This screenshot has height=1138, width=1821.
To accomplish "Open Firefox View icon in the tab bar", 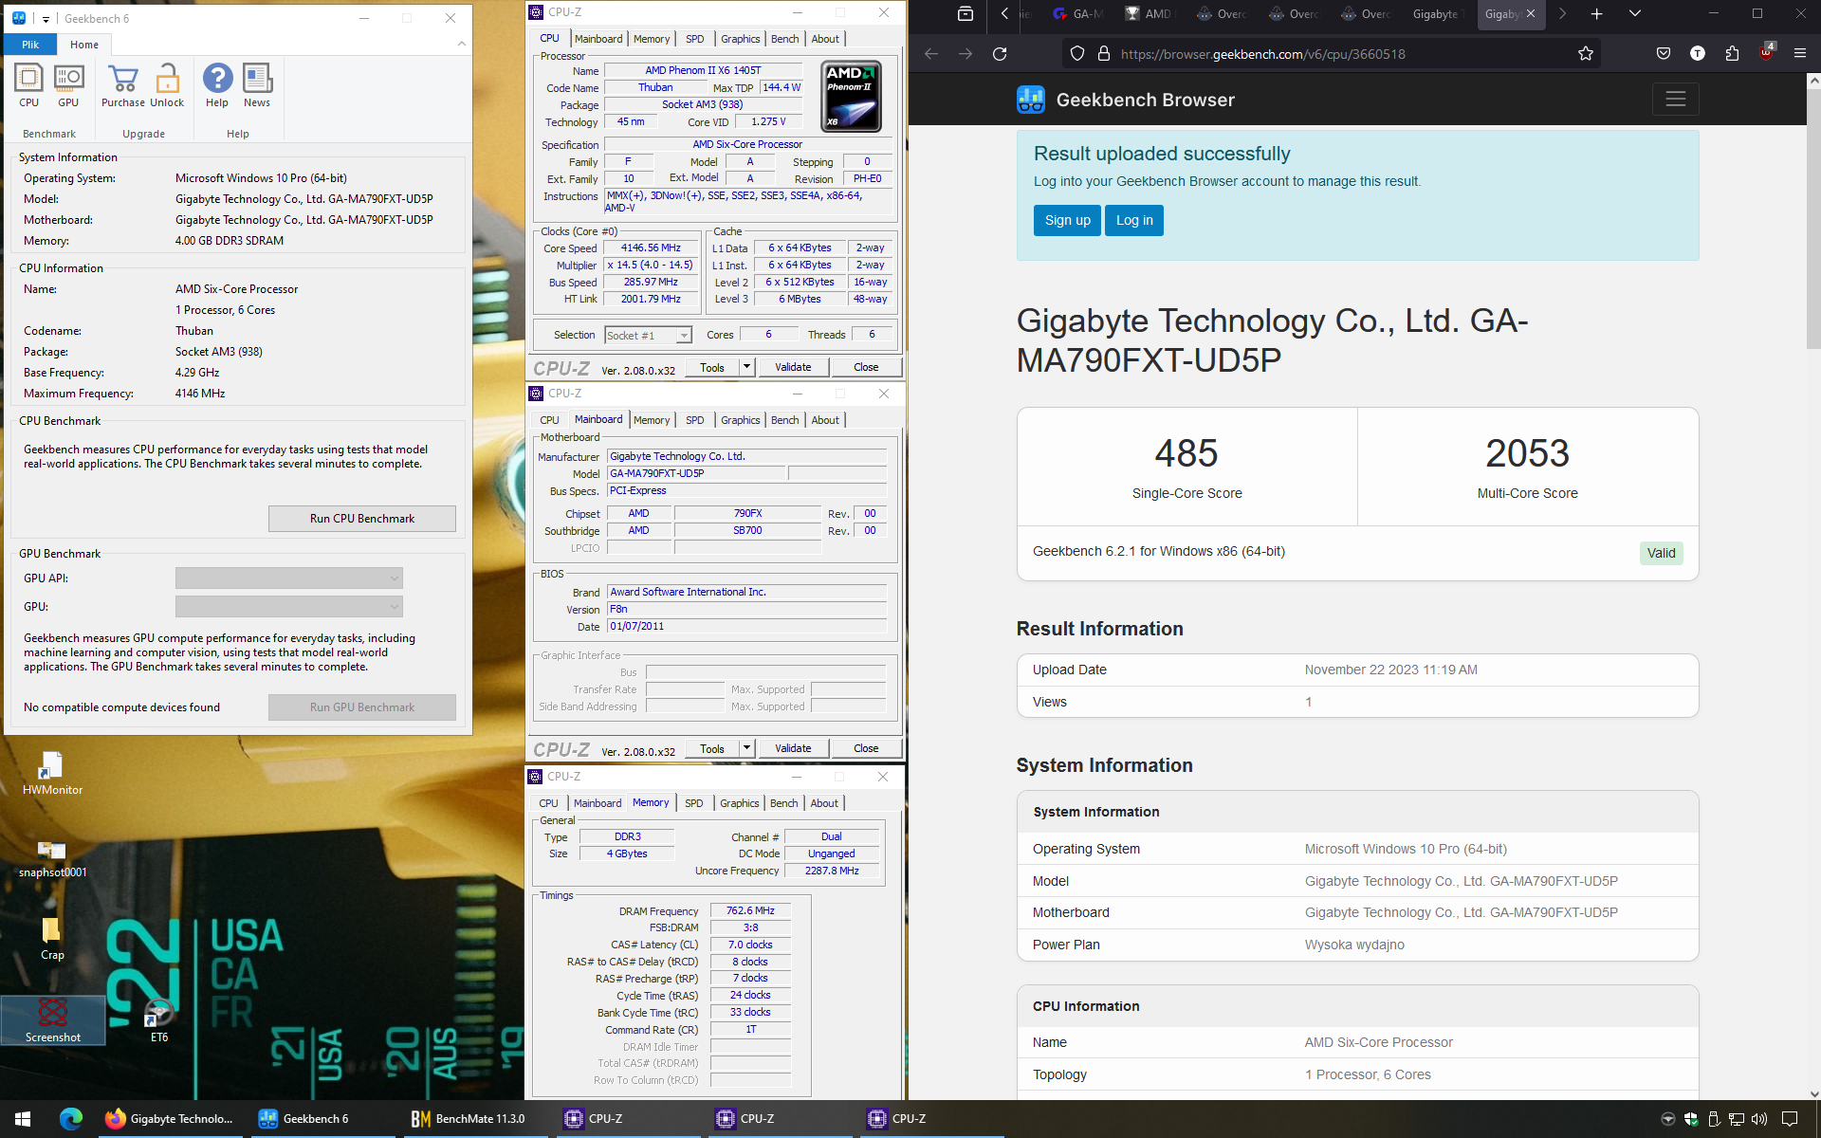I will tap(966, 14).
